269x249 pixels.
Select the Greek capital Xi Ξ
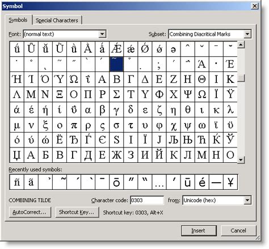[60, 94]
